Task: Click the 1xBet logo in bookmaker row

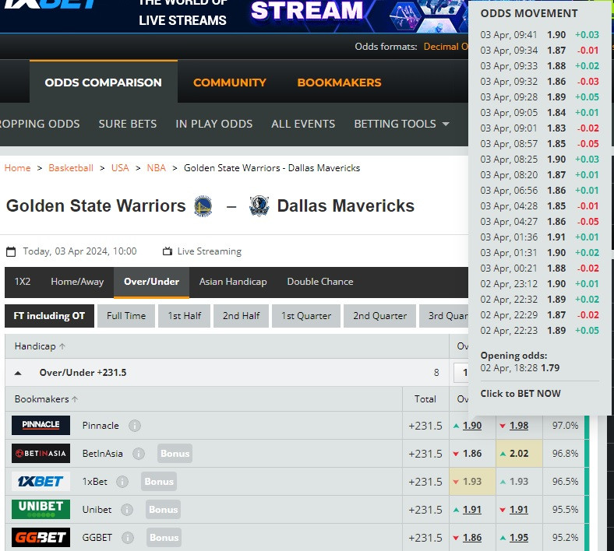Action: click(x=41, y=482)
